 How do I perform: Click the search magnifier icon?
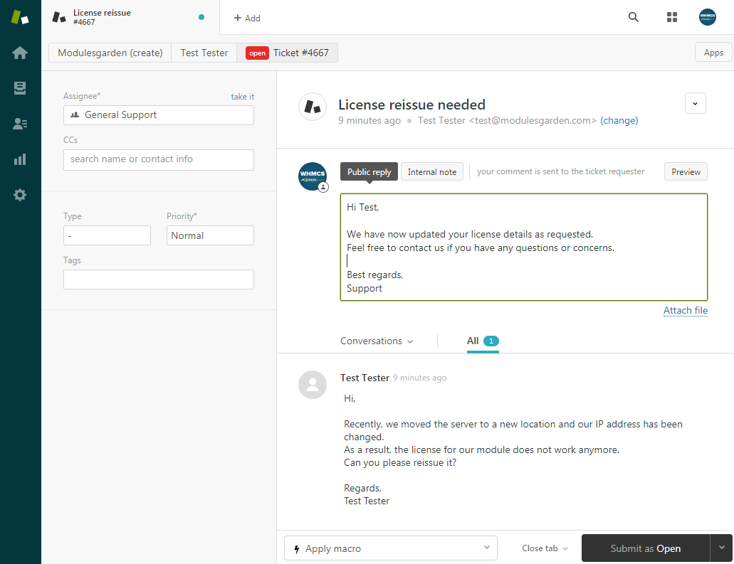click(634, 17)
